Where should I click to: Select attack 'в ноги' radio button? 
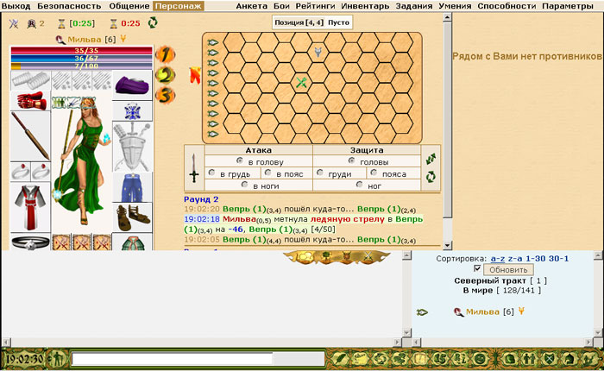coord(244,185)
